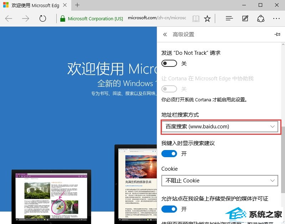285x224 pixels.
Task: Open the More actions ellipsis menu
Action: (x=276, y=18)
